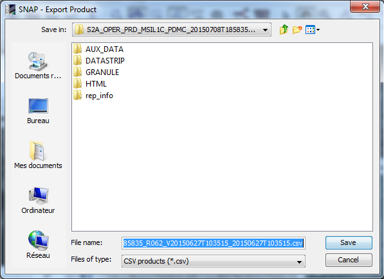The height and width of the screenshot is (279, 384).
Task: Open Documents récents shortcut
Action: pyautogui.click(x=38, y=65)
